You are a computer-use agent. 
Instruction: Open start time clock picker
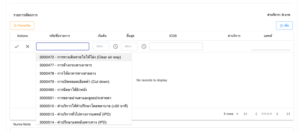pos(116,46)
